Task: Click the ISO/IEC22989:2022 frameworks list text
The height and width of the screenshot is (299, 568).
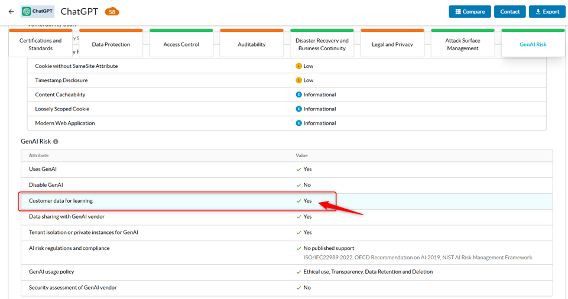Action: (x=418, y=258)
